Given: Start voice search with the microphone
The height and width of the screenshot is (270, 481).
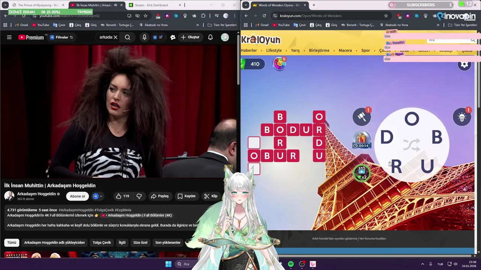Looking at the screenshot, I should 144,37.
